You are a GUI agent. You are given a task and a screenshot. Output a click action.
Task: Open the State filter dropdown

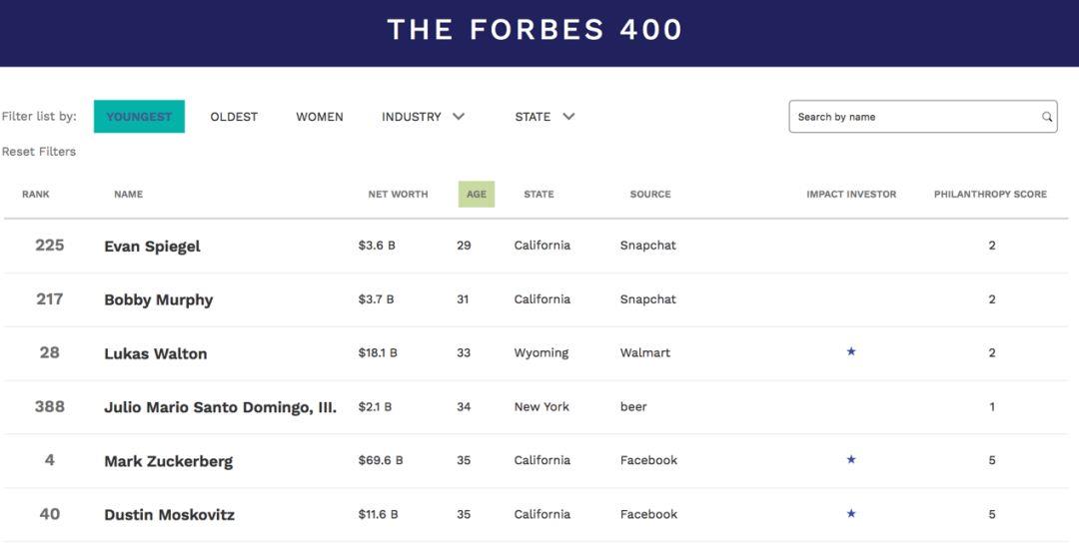544,117
